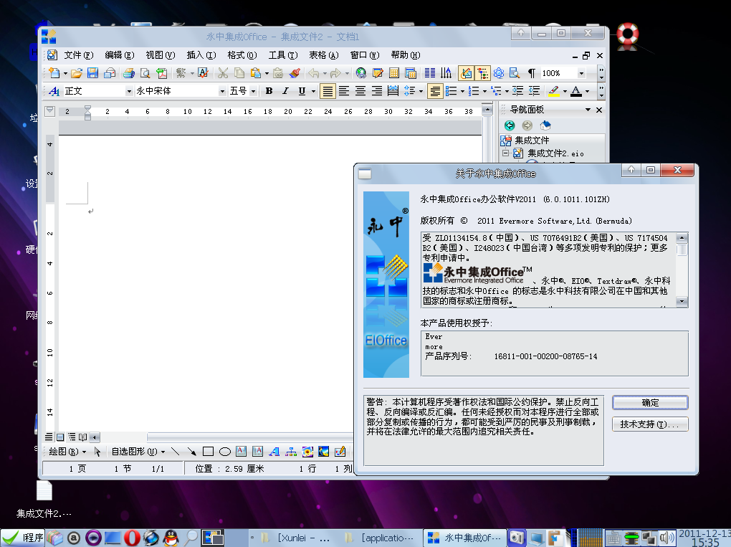Toggle show paragraph marks button
The height and width of the screenshot is (547, 731).
532,73
